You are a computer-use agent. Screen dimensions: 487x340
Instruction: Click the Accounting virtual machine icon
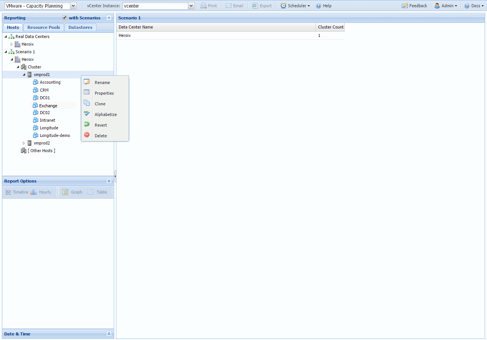(36, 82)
